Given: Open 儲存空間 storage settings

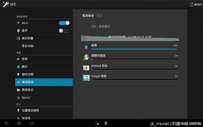Looking at the screenshot, I should [x=44, y=74].
